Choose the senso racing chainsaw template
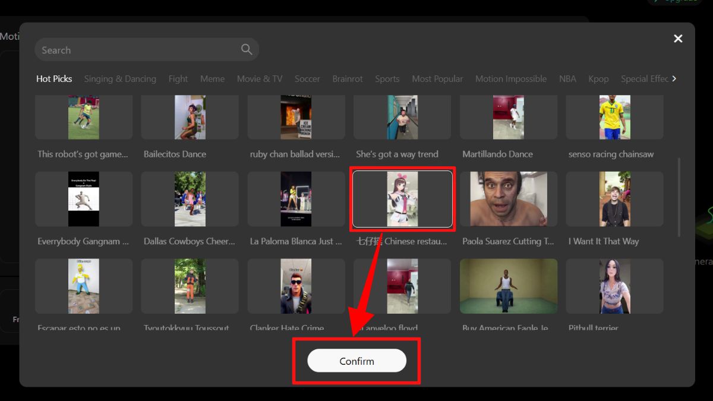The height and width of the screenshot is (401, 713). click(x=614, y=116)
